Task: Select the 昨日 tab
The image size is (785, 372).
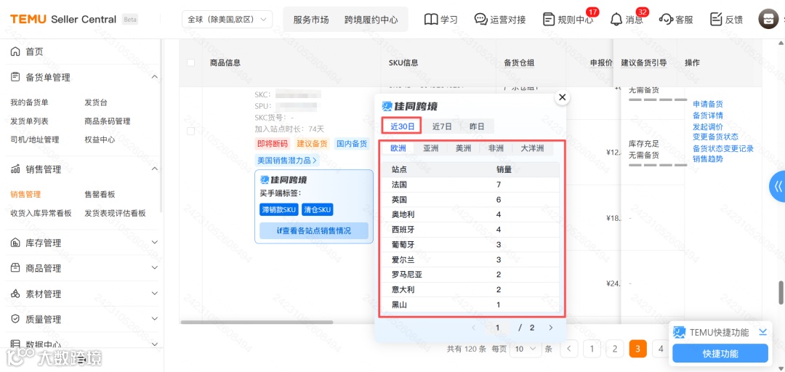Action: (x=477, y=126)
